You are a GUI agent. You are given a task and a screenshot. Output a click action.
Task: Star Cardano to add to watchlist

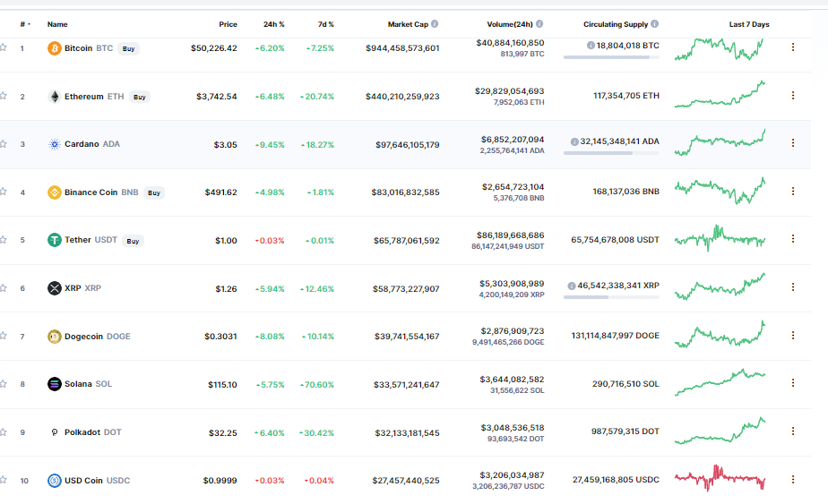point(4,143)
